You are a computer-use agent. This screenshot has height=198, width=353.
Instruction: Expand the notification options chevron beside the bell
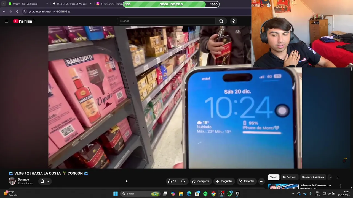[x=48, y=181]
